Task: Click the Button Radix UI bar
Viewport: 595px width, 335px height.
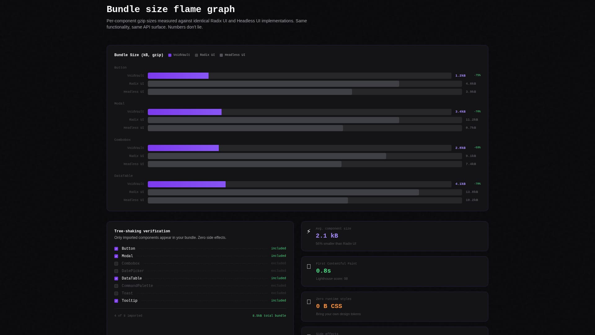Action: point(273,84)
